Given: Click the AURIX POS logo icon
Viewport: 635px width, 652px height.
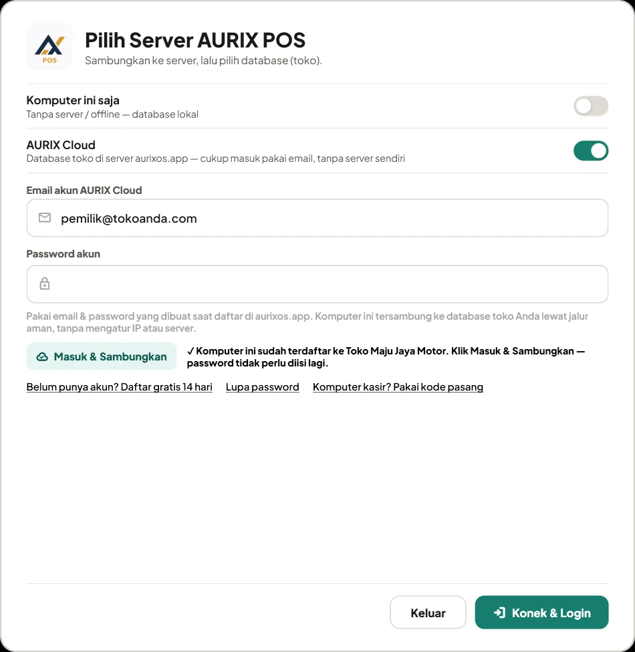Looking at the screenshot, I should (x=49, y=46).
